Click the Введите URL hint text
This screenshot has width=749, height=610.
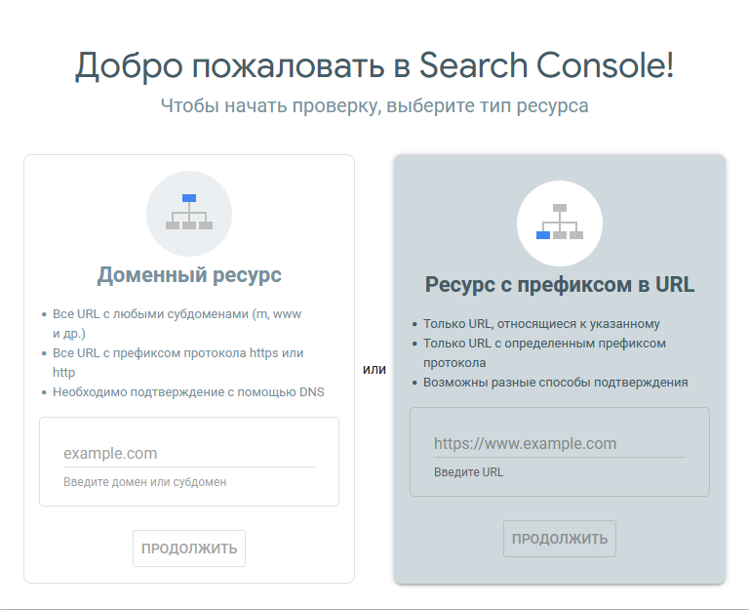click(x=469, y=472)
